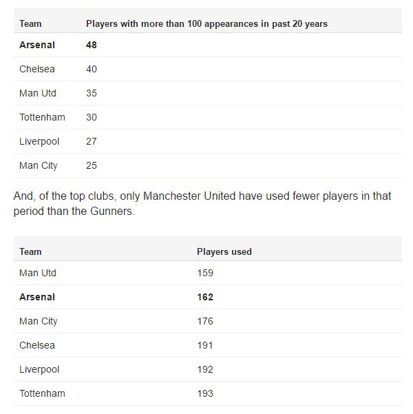
Task: Select Man Utd in players used table
Action: [x=38, y=273]
